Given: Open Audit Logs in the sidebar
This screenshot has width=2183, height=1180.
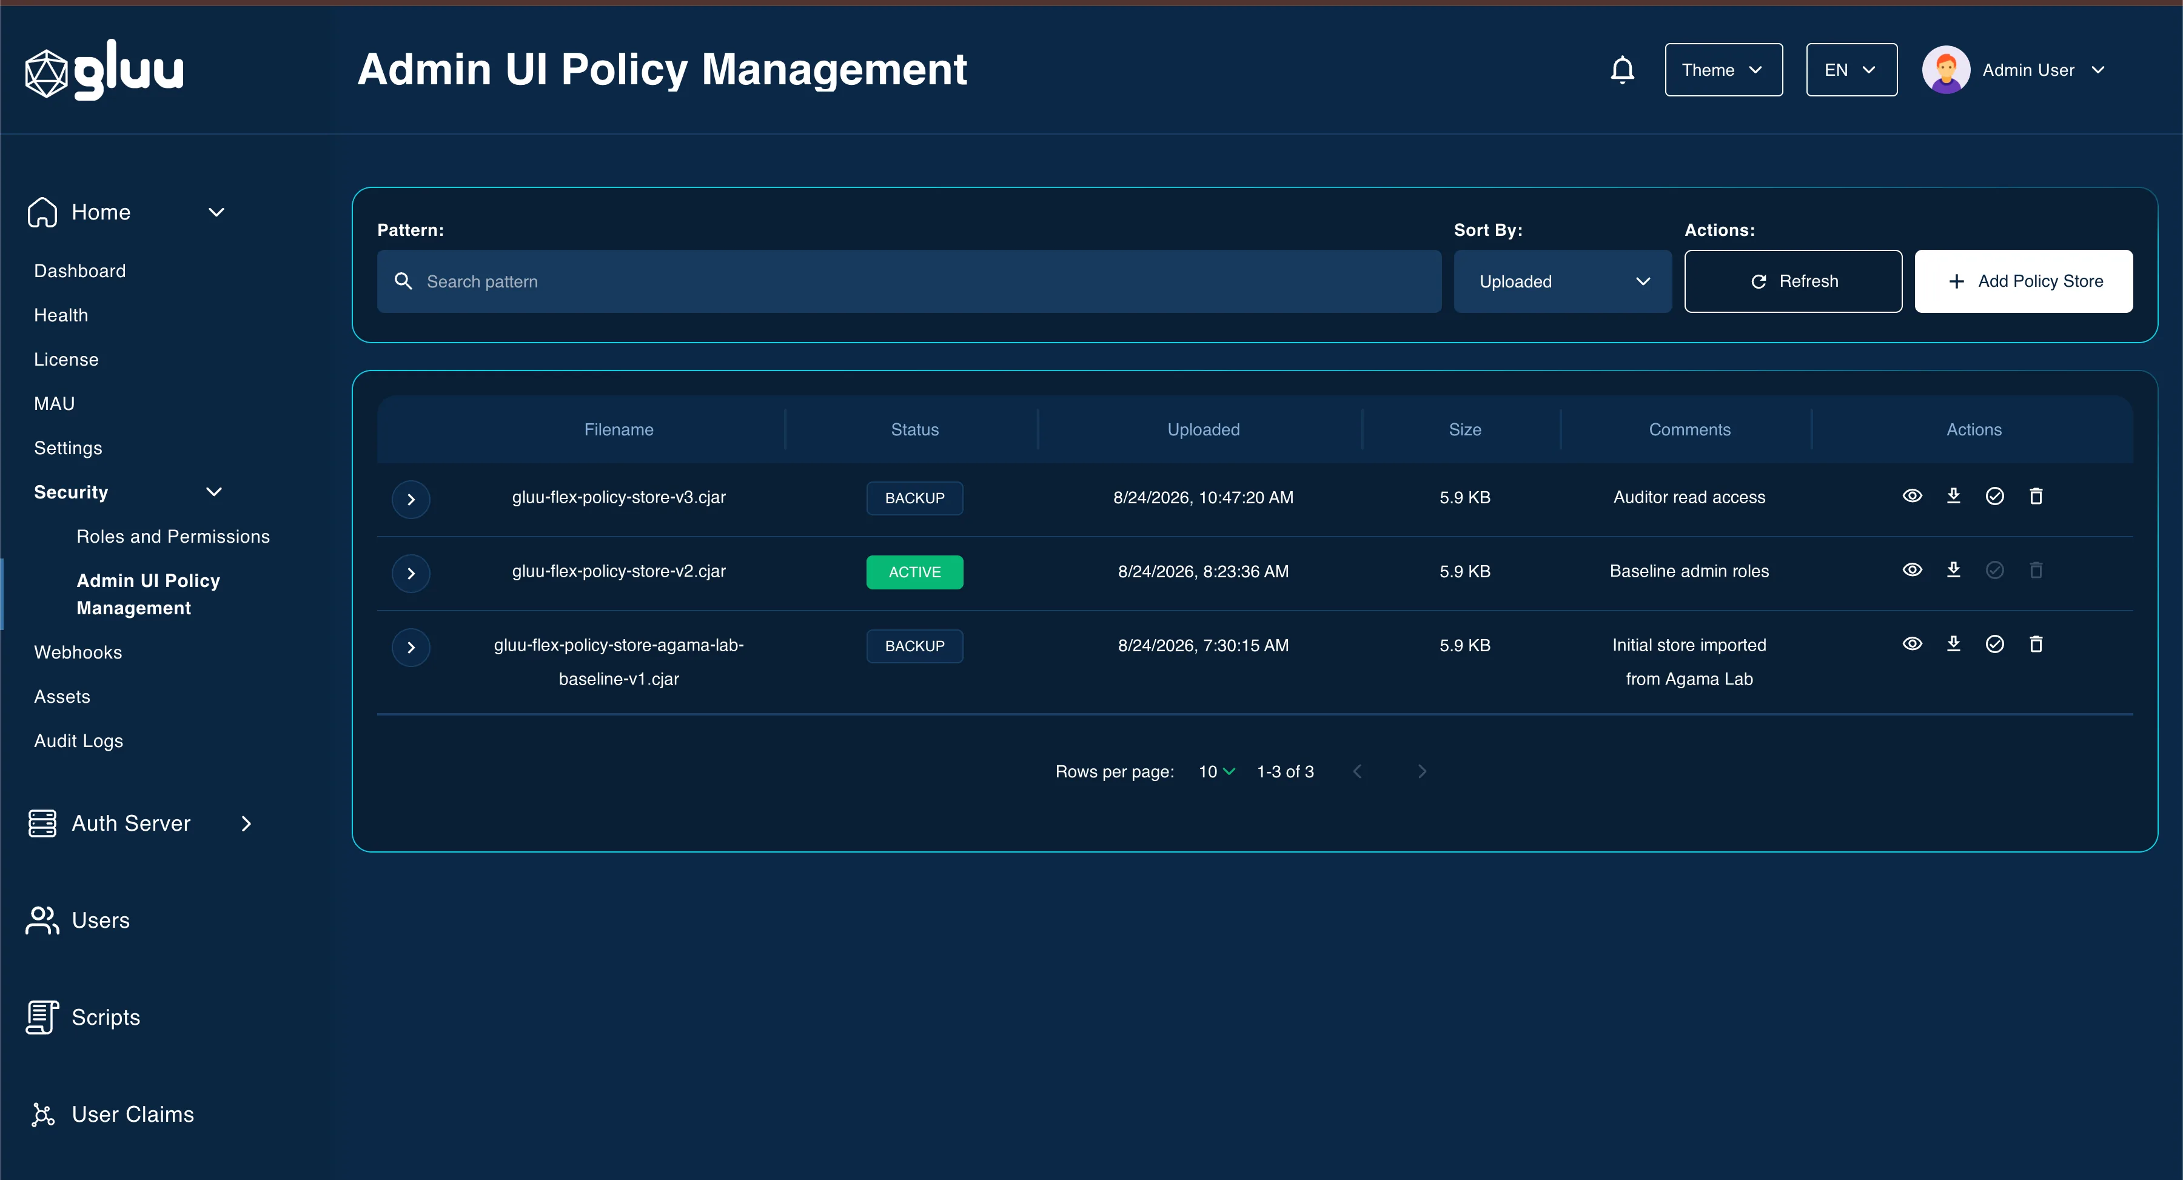Looking at the screenshot, I should pyautogui.click(x=79, y=741).
